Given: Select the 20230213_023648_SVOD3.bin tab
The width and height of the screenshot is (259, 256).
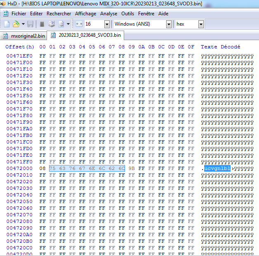Looking at the screenshot, I should coord(85,35).
